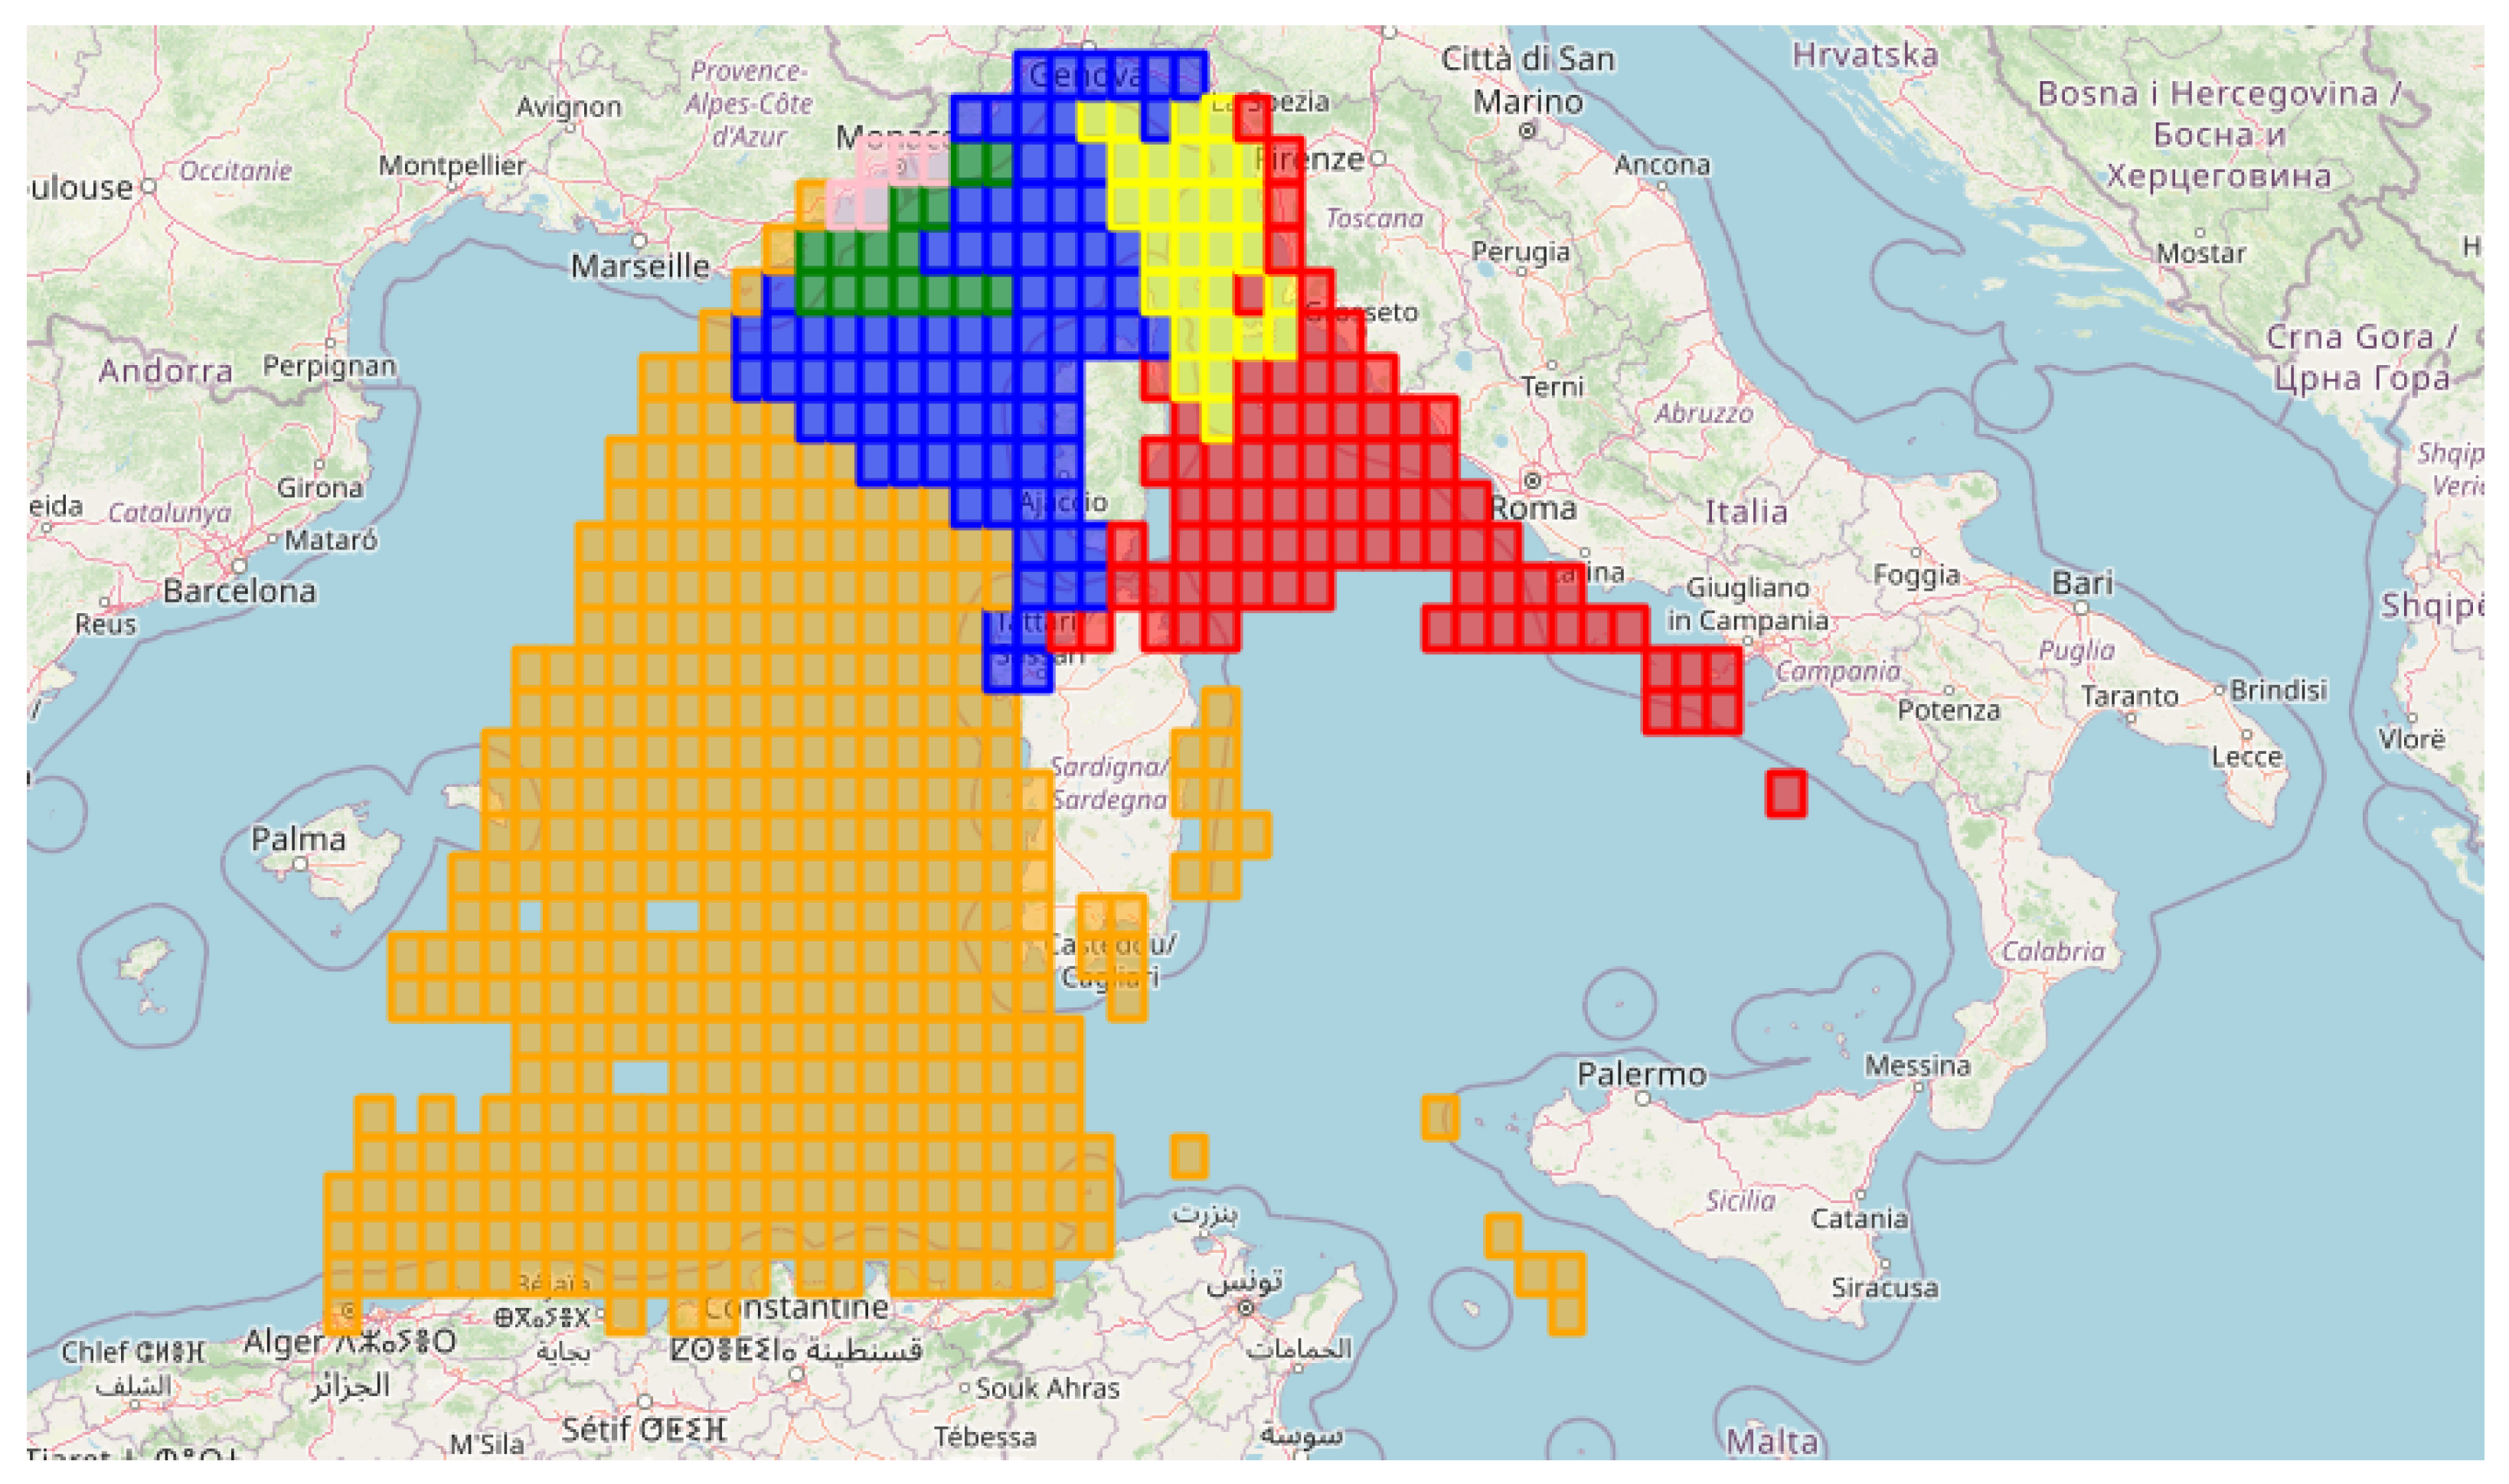The width and height of the screenshot is (2509, 1484).
Task: Click the Bari city label
Action: tap(2082, 583)
